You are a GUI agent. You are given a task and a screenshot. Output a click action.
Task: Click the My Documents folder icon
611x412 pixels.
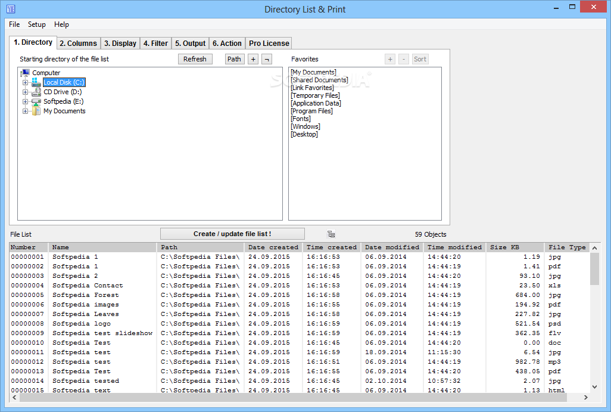pyautogui.click(x=36, y=111)
